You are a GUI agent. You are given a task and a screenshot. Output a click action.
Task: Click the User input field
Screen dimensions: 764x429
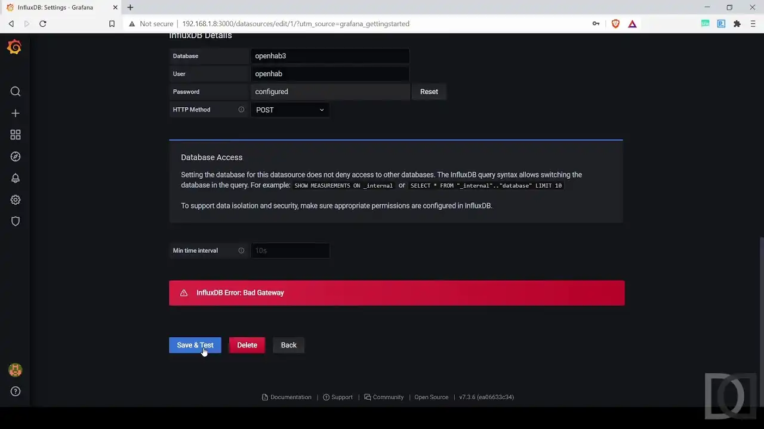click(330, 74)
